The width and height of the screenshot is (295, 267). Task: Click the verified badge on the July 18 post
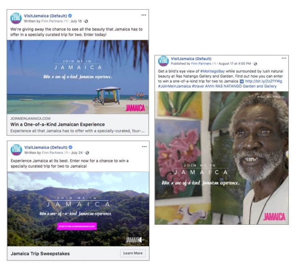pos(70,16)
